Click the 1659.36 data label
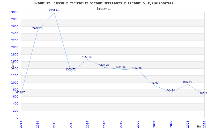The height and width of the screenshot is (129, 207). coord(87,57)
